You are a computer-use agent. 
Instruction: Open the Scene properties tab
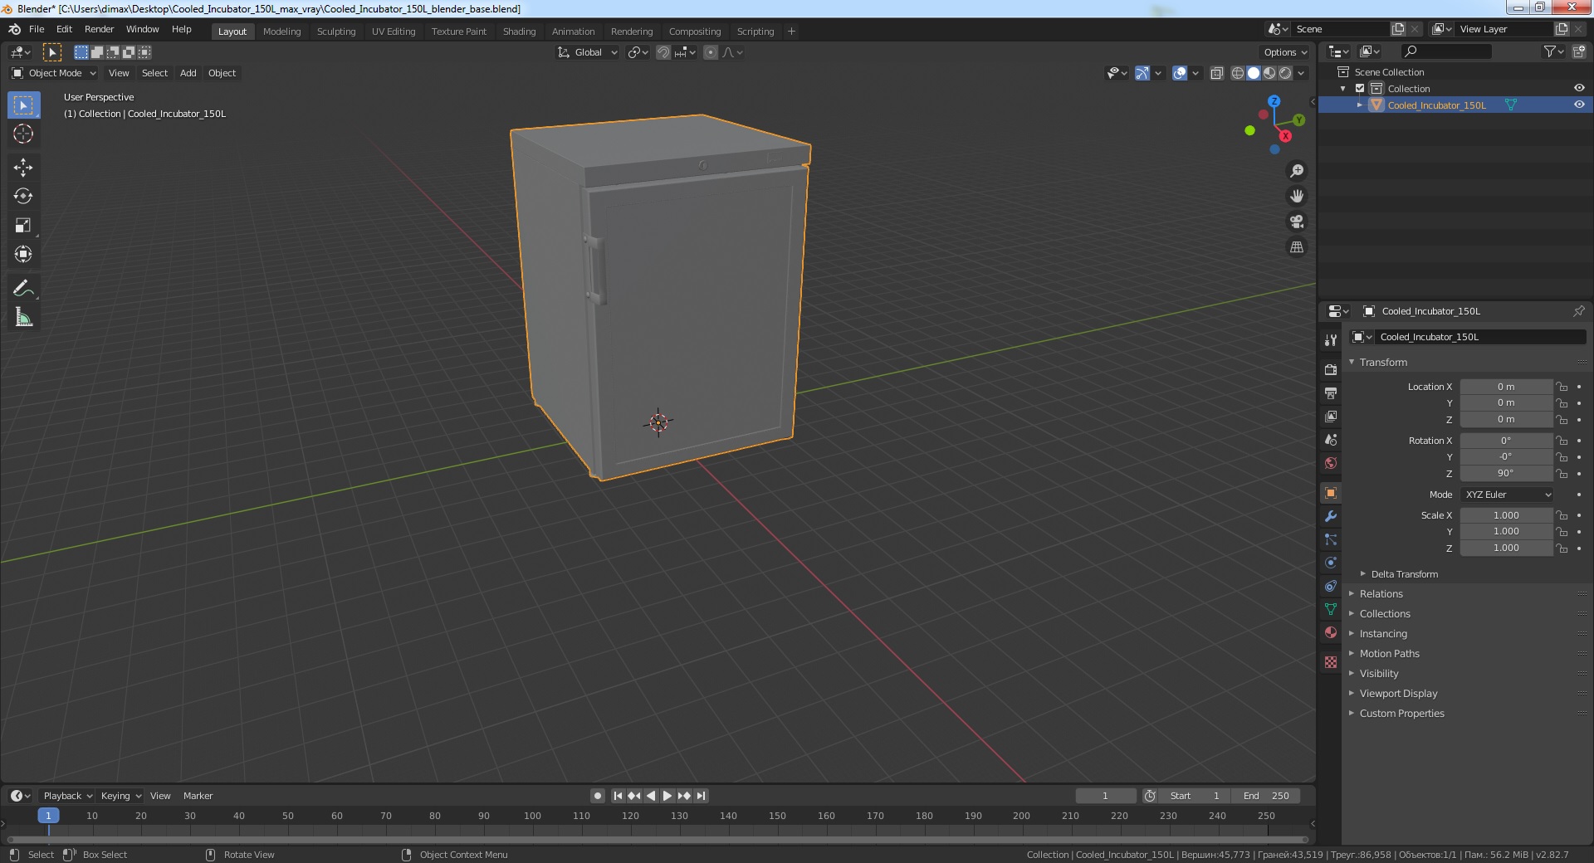tap(1331, 440)
